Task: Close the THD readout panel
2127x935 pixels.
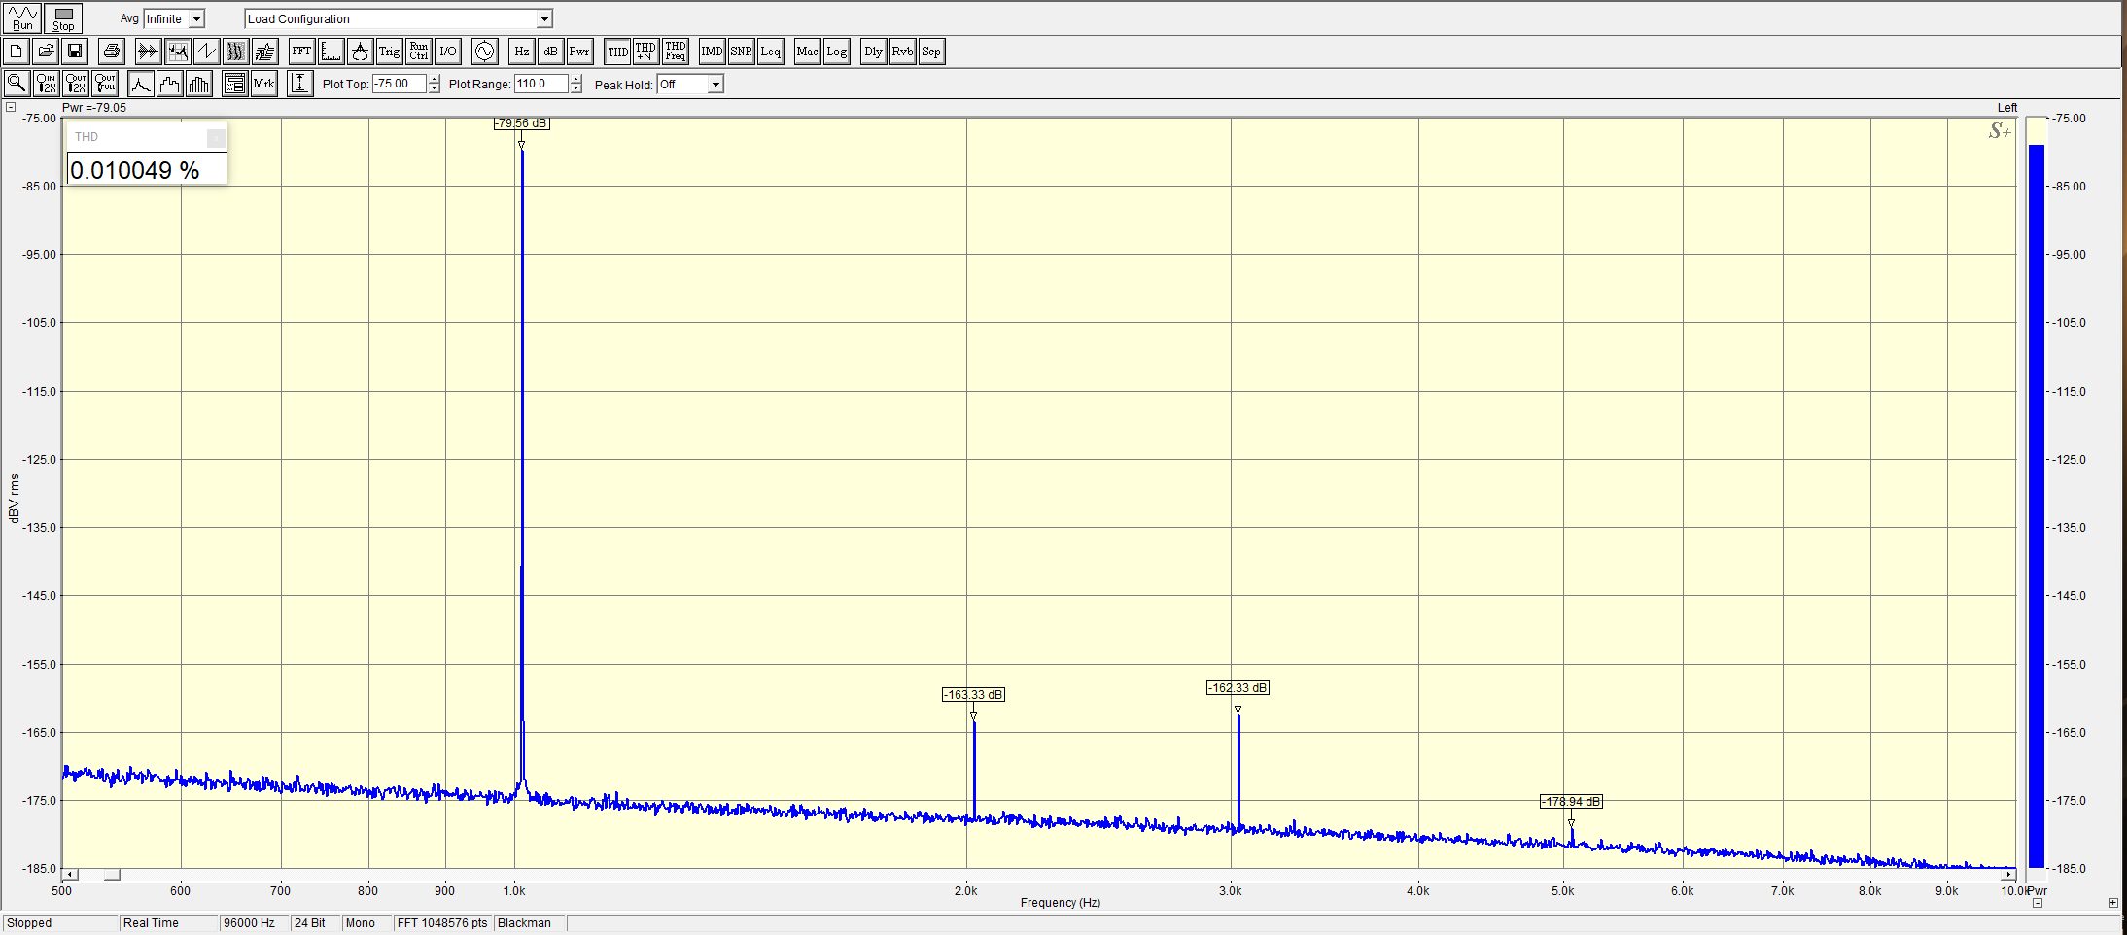Action: click(x=216, y=137)
